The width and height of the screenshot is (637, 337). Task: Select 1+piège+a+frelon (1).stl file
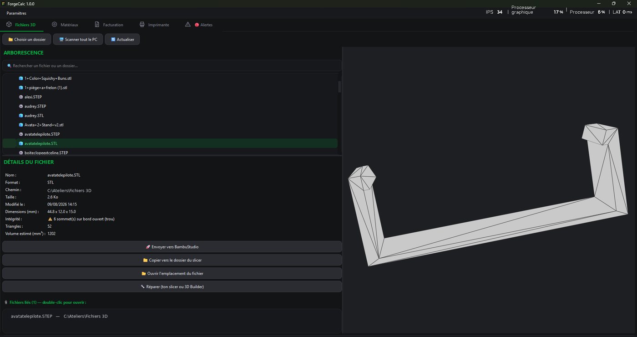tap(170, 87)
